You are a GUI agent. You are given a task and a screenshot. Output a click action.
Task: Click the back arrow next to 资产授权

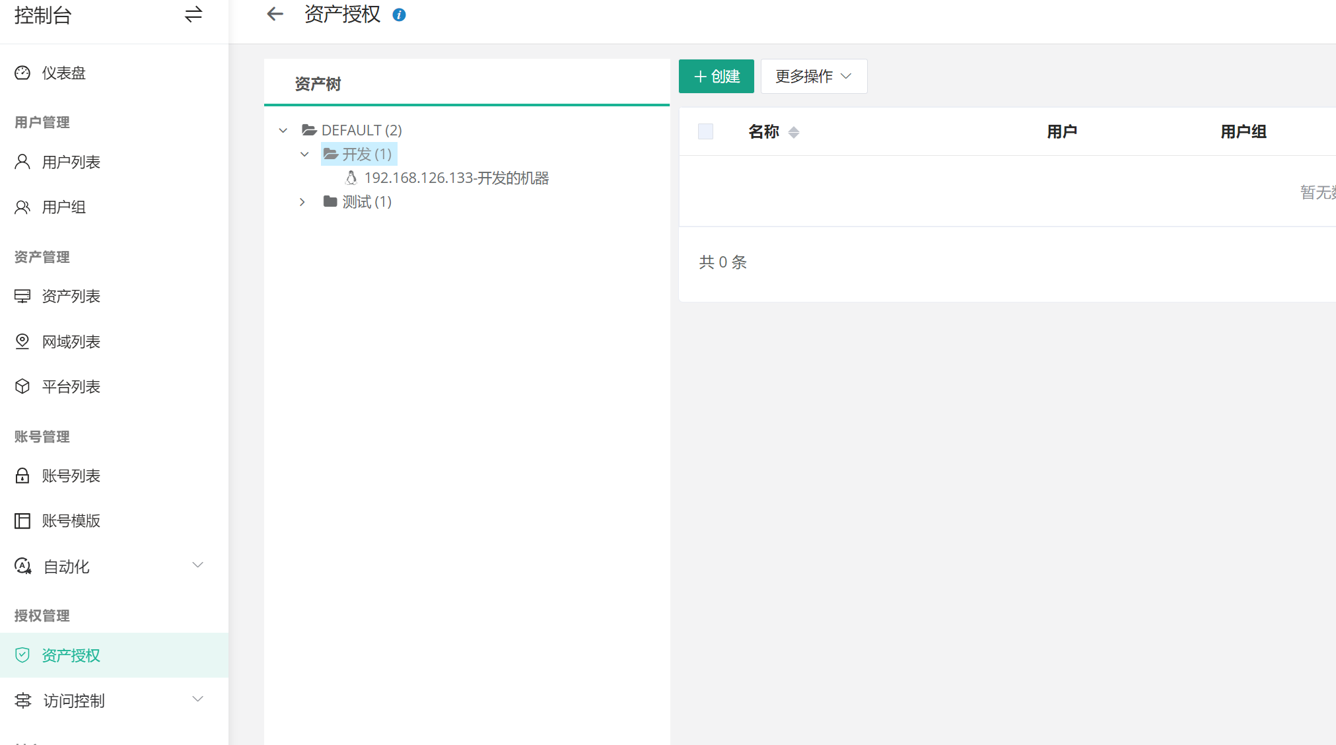275,14
